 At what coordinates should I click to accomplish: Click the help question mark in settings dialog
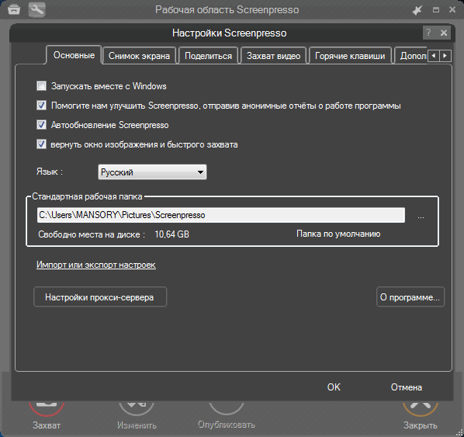[x=428, y=33]
